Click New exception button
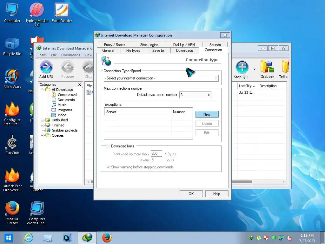The image size is (325, 244). 207,114
